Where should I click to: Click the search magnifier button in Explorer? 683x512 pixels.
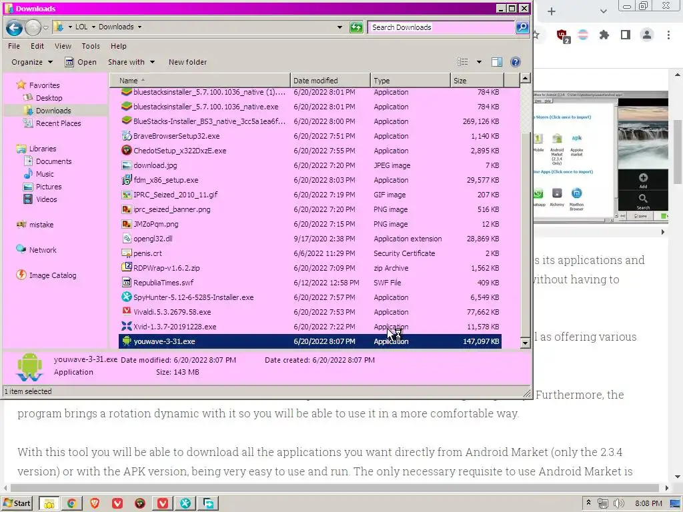pyautogui.click(x=522, y=27)
